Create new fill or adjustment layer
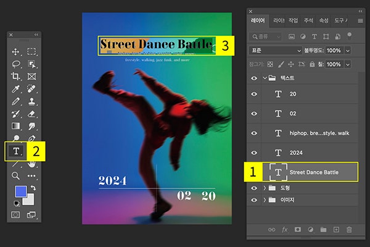370x247 pixels. pyautogui.click(x=311, y=230)
